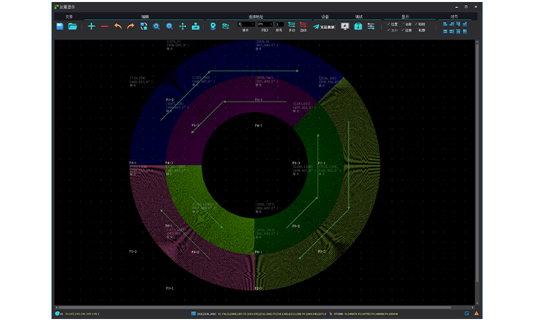Viewport: 534px width, 321px height.
Task: Toggle the 名称 checkbox
Action: pos(403,24)
